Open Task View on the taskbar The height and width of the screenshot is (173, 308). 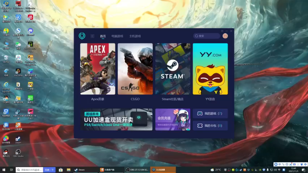[x=12, y=170]
